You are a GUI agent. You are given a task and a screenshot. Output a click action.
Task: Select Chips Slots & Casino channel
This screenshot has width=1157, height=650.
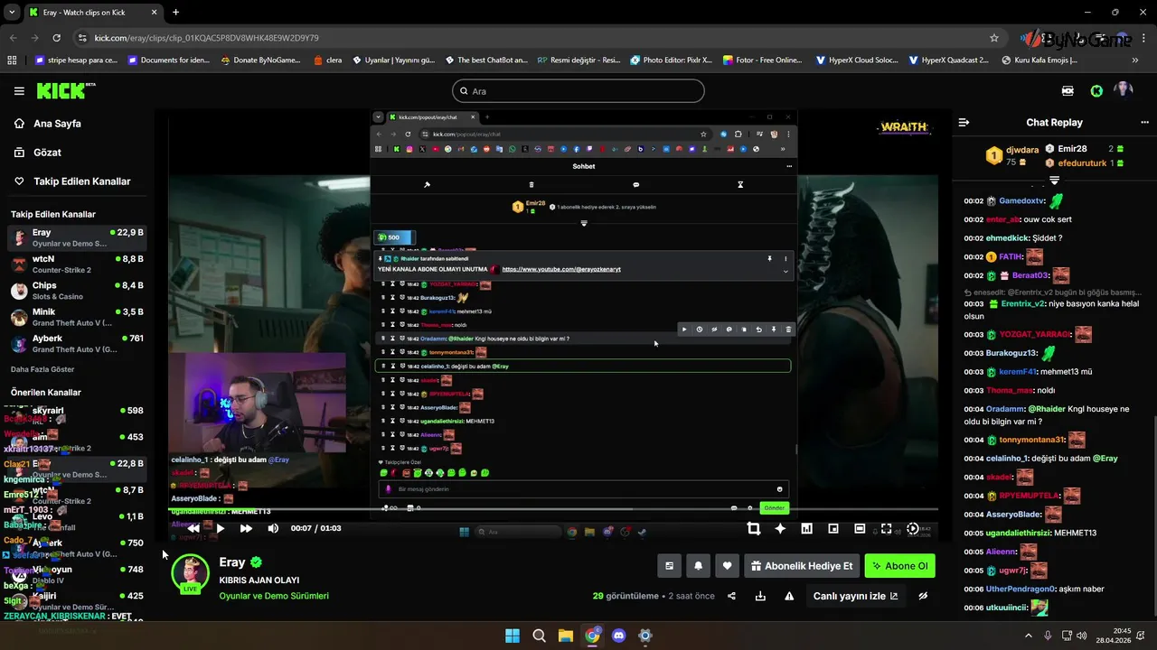point(77,291)
